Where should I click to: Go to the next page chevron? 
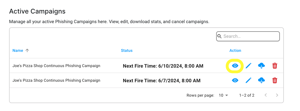click(277, 95)
